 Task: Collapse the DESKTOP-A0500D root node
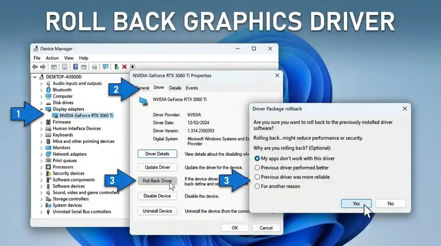(x=34, y=77)
